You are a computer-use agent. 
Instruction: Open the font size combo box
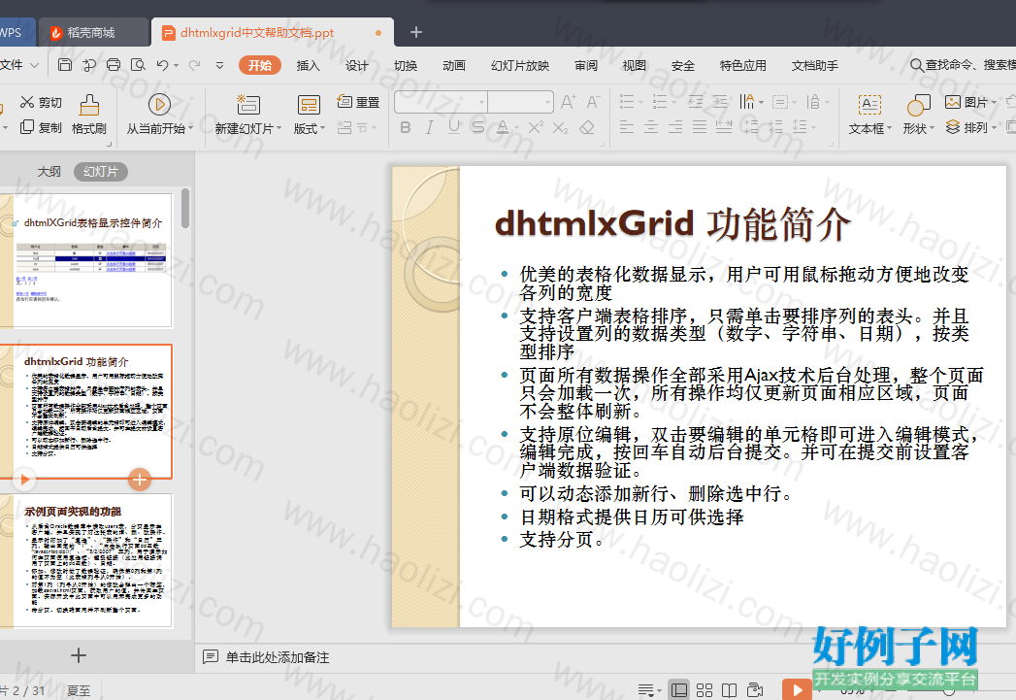pyautogui.click(x=520, y=102)
